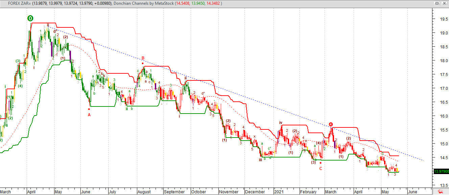Click the roman numeral "iv" wave annotation
This screenshot has height=195, width=449.
(281, 122)
